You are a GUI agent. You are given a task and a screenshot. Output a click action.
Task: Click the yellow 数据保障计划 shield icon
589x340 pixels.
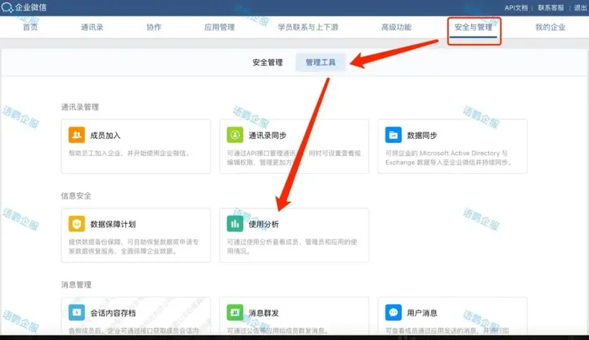click(75, 223)
